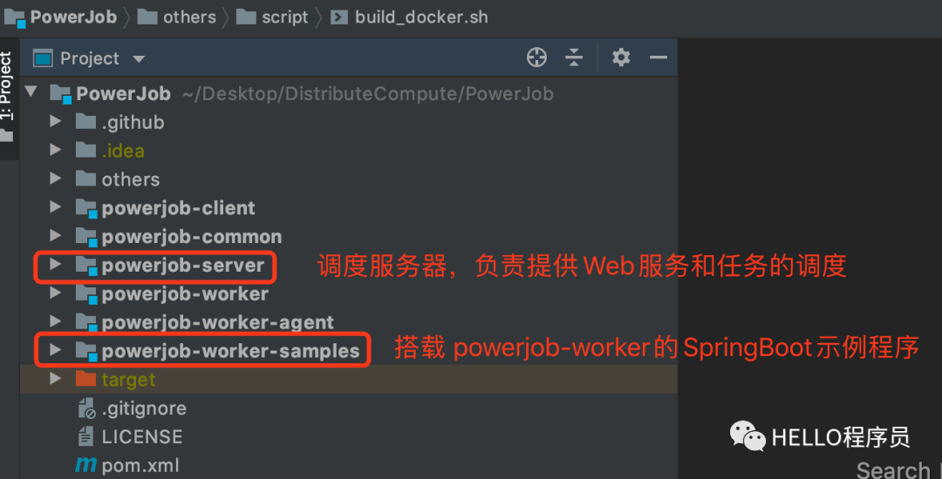Screen dimensions: 942x479
Task: Click the Project panel window icon
Action: [x=43, y=58]
